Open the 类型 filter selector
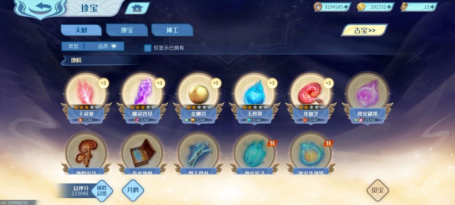This screenshot has width=455, height=205. tap(73, 46)
